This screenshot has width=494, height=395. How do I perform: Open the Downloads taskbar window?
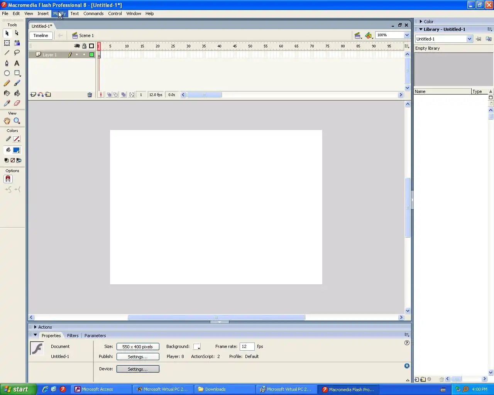pos(225,389)
